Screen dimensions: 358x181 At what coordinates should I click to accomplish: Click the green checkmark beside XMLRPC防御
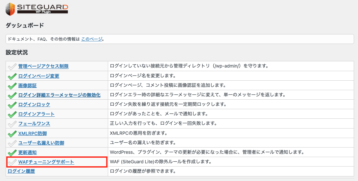coord(12,133)
